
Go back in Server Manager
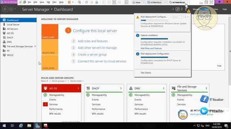click(x=5, y=9)
